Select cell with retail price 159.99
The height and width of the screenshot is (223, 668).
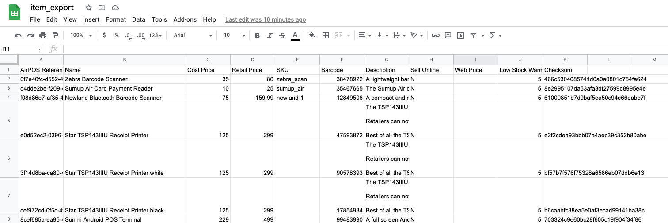tap(253, 98)
